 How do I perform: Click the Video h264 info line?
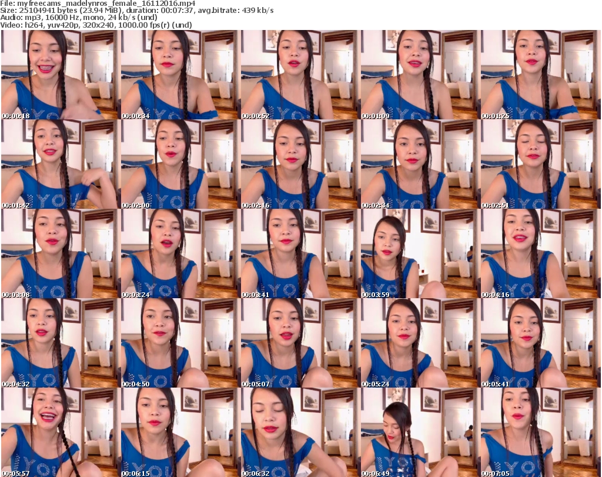click(96, 25)
